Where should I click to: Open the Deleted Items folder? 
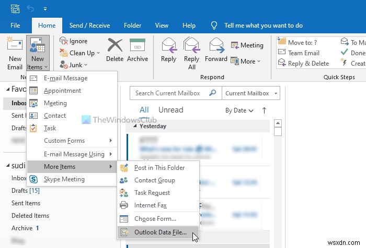[30, 216]
